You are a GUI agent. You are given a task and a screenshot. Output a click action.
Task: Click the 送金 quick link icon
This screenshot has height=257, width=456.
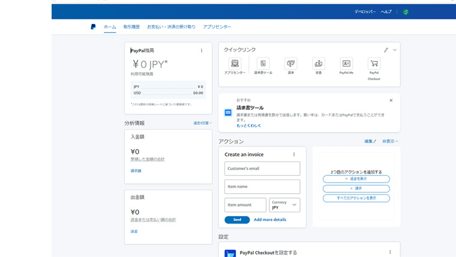coord(319,63)
